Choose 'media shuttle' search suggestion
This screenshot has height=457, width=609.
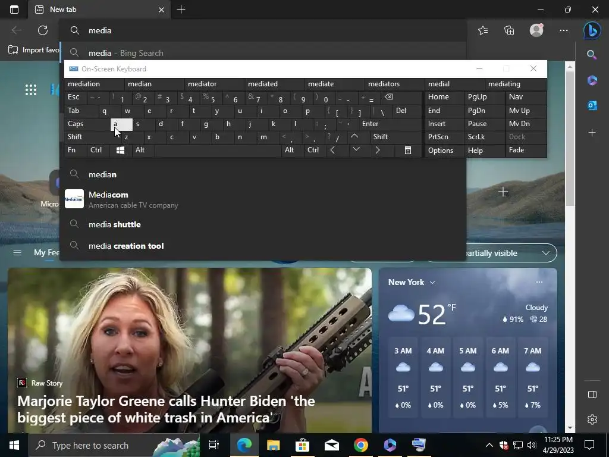[263, 224]
